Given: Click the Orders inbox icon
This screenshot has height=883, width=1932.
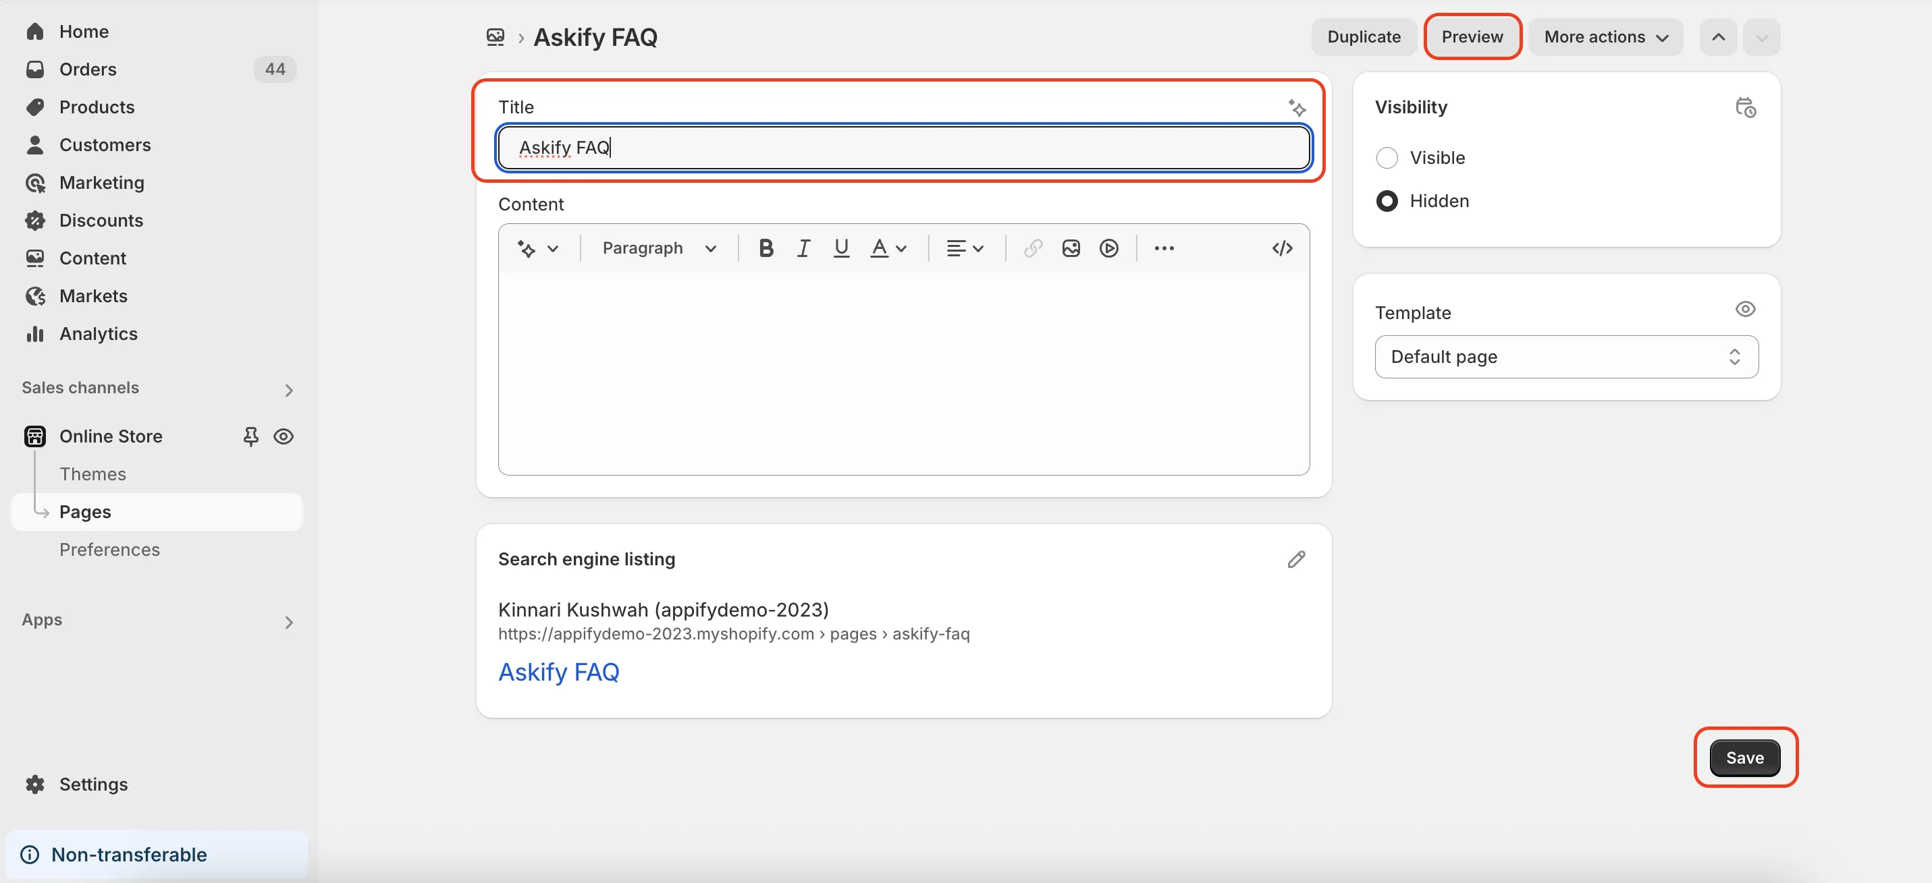Looking at the screenshot, I should pos(34,69).
